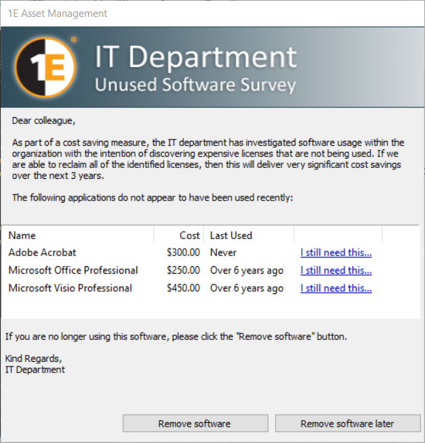This screenshot has width=425, height=443.
Task: Click the Never last-used cell
Action: click(223, 253)
